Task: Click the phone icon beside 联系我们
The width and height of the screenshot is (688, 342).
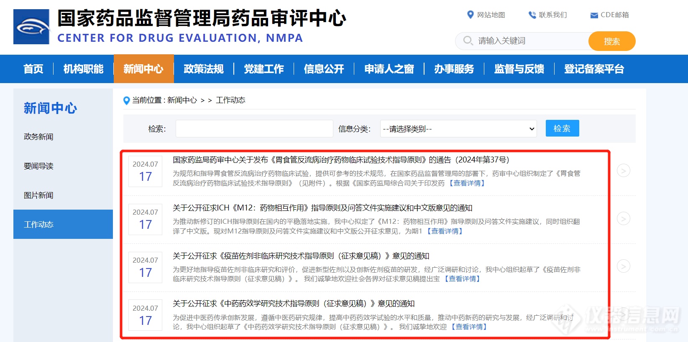Action: point(532,15)
